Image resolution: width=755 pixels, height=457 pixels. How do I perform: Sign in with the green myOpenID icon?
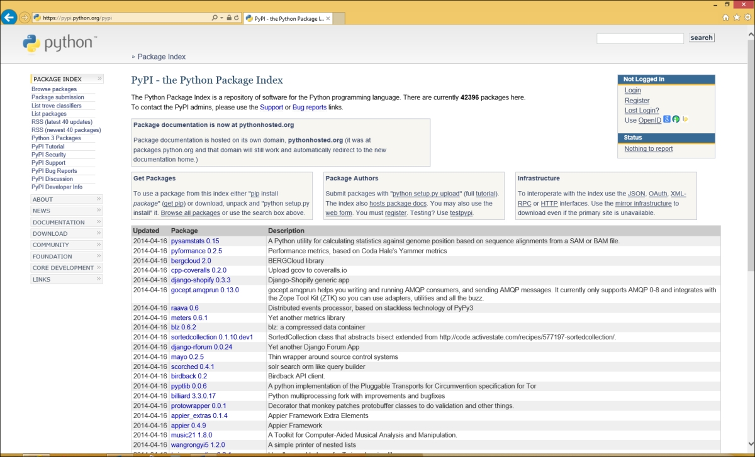coord(676,119)
